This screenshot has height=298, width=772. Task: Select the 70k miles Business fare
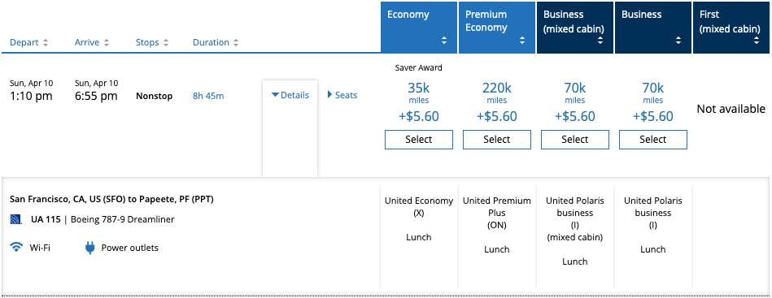coord(653,140)
